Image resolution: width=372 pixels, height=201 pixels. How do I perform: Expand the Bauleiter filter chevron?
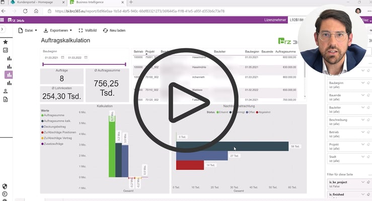363,107
